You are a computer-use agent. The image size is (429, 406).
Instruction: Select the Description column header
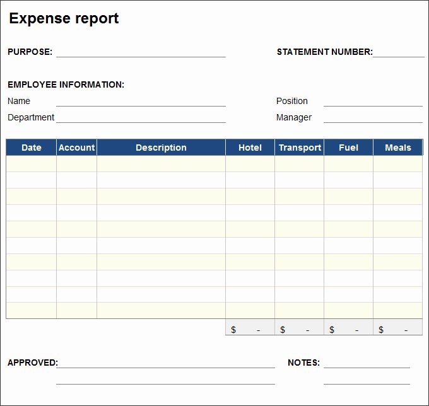[161, 148]
